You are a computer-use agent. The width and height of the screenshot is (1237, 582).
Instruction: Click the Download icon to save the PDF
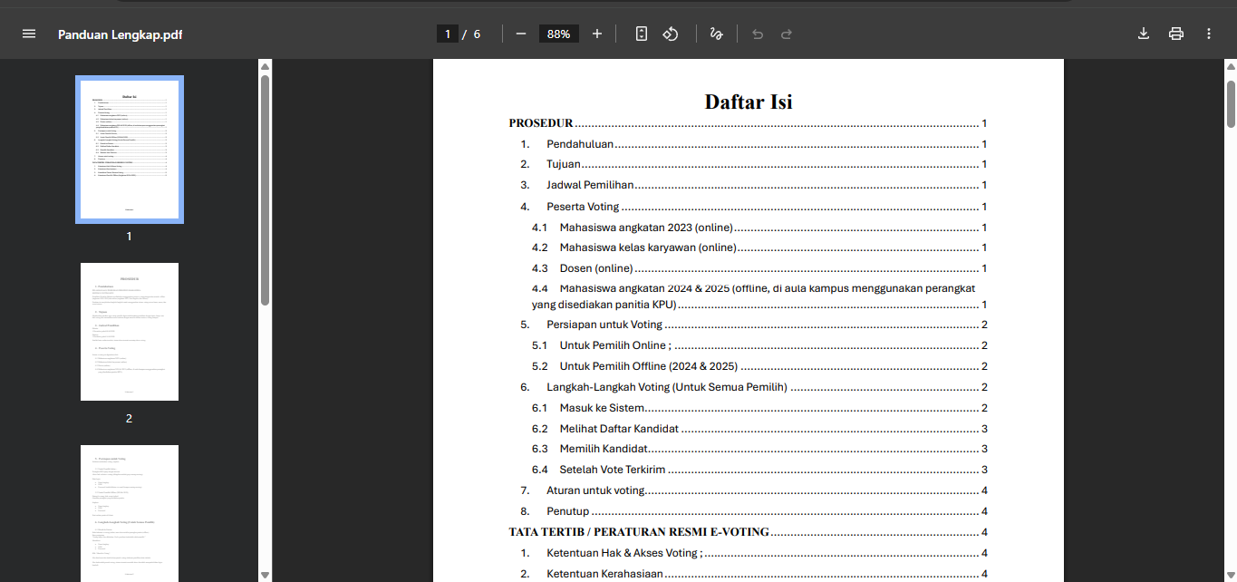(x=1143, y=33)
